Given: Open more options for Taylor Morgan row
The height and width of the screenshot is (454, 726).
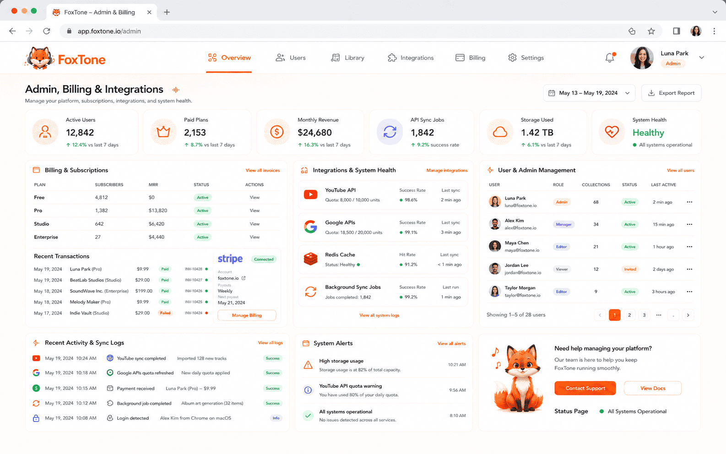Looking at the screenshot, I should pos(689,292).
